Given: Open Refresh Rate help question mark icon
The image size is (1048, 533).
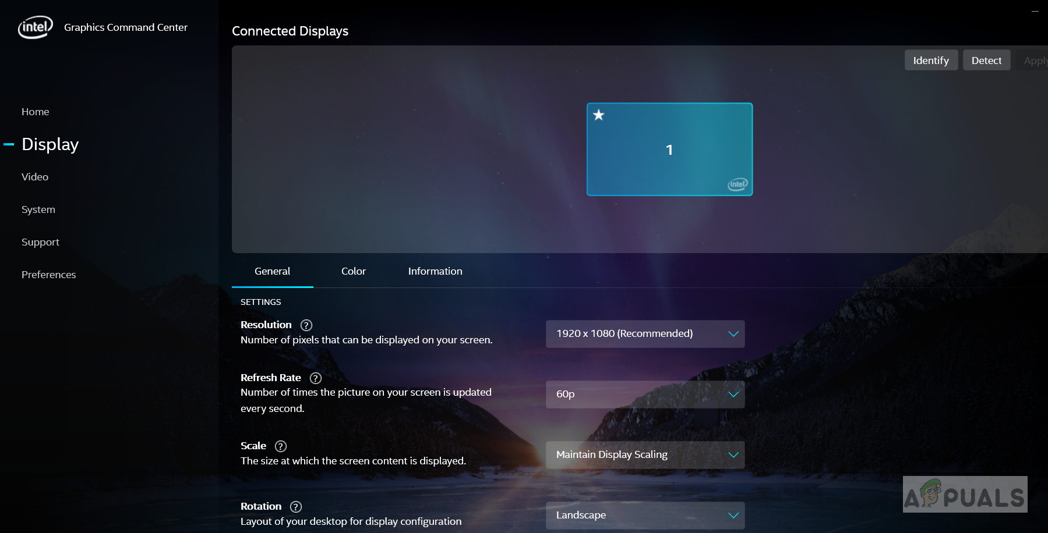Looking at the screenshot, I should (316, 378).
